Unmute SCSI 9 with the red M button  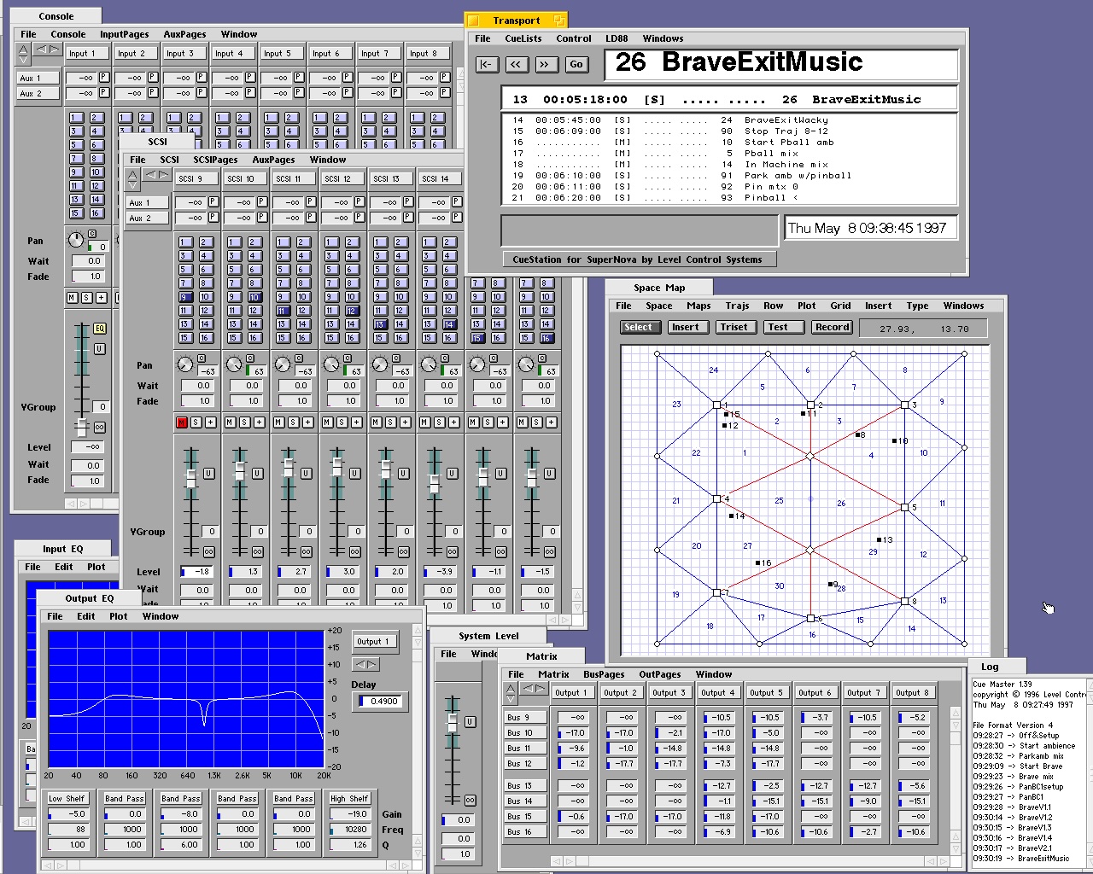pyautogui.click(x=182, y=422)
